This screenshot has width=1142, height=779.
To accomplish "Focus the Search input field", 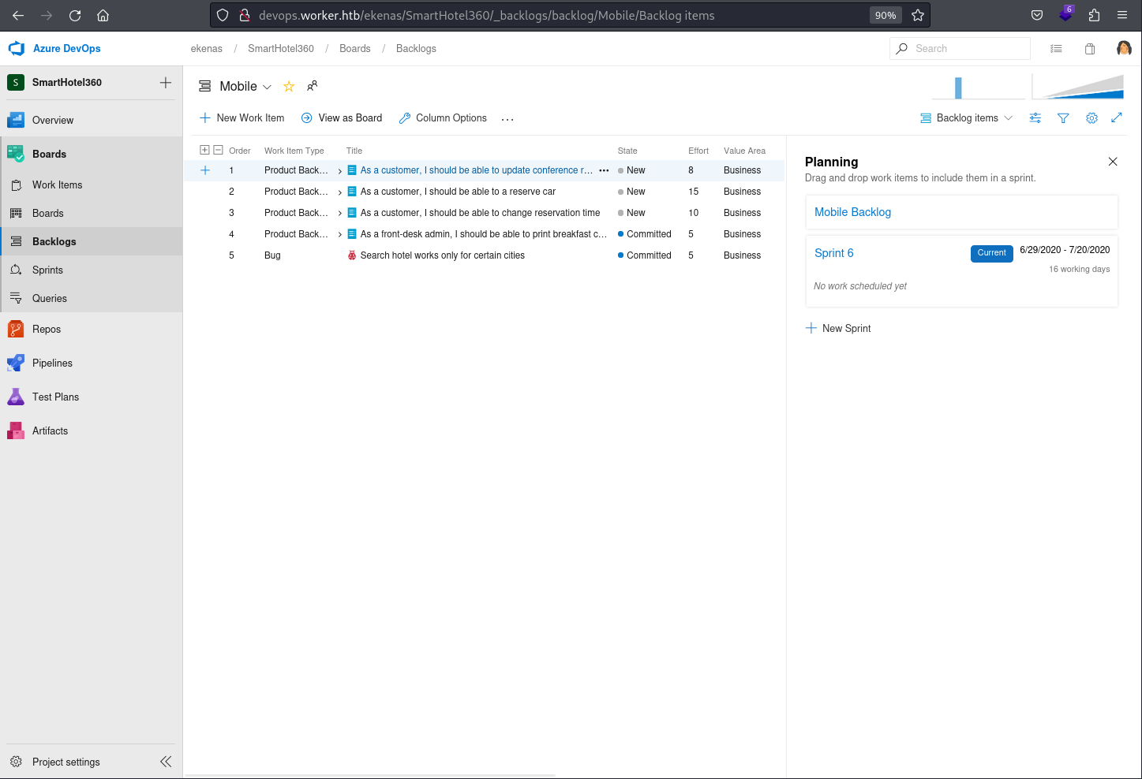I will [x=960, y=49].
